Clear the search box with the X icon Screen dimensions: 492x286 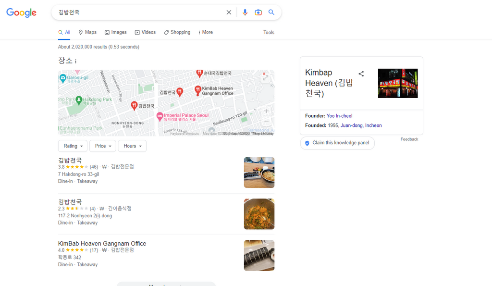click(x=229, y=12)
